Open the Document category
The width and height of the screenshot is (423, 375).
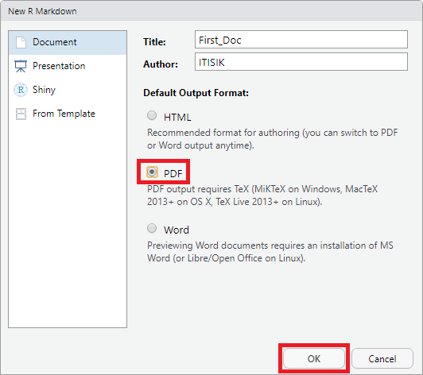pos(68,43)
